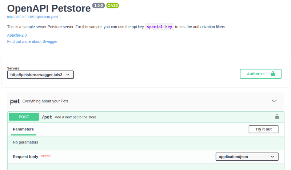The height and width of the screenshot is (170, 291).
Task: Click the 1.0.0 version badge
Action: click(x=98, y=5)
